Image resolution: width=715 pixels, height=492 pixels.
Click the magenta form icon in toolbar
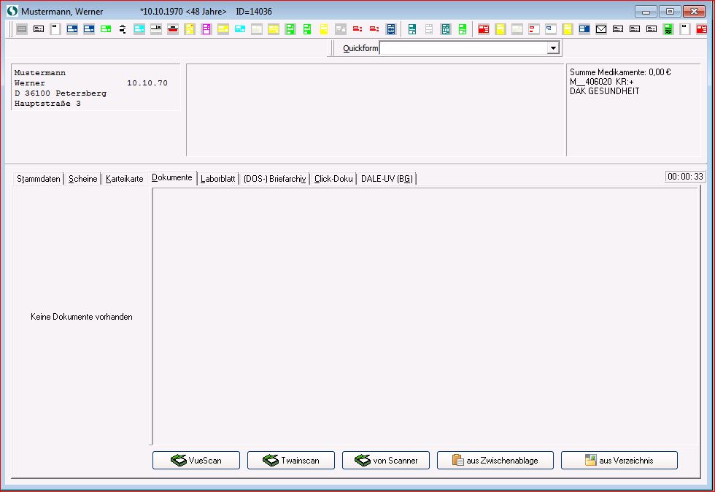pos(206,29)
